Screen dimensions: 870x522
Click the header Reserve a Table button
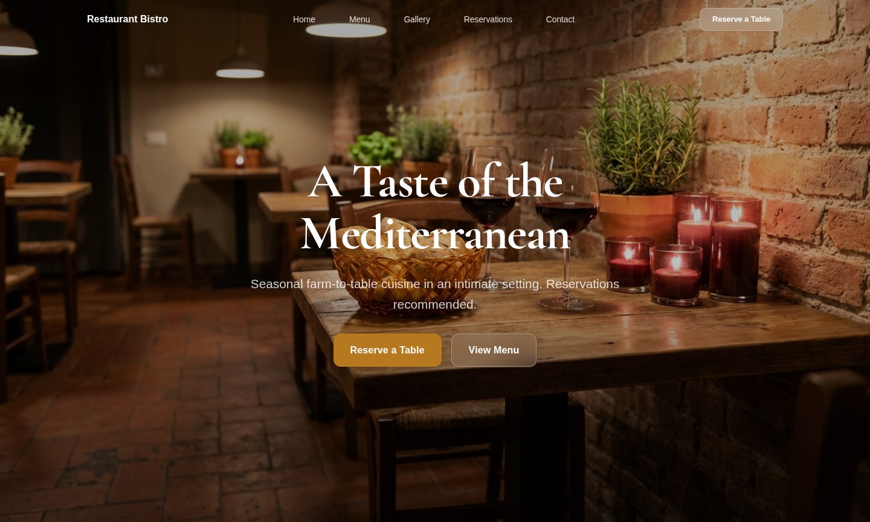coord(741,19)
